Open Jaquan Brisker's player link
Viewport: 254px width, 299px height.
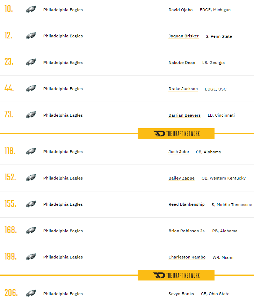(x=183, y=36)
